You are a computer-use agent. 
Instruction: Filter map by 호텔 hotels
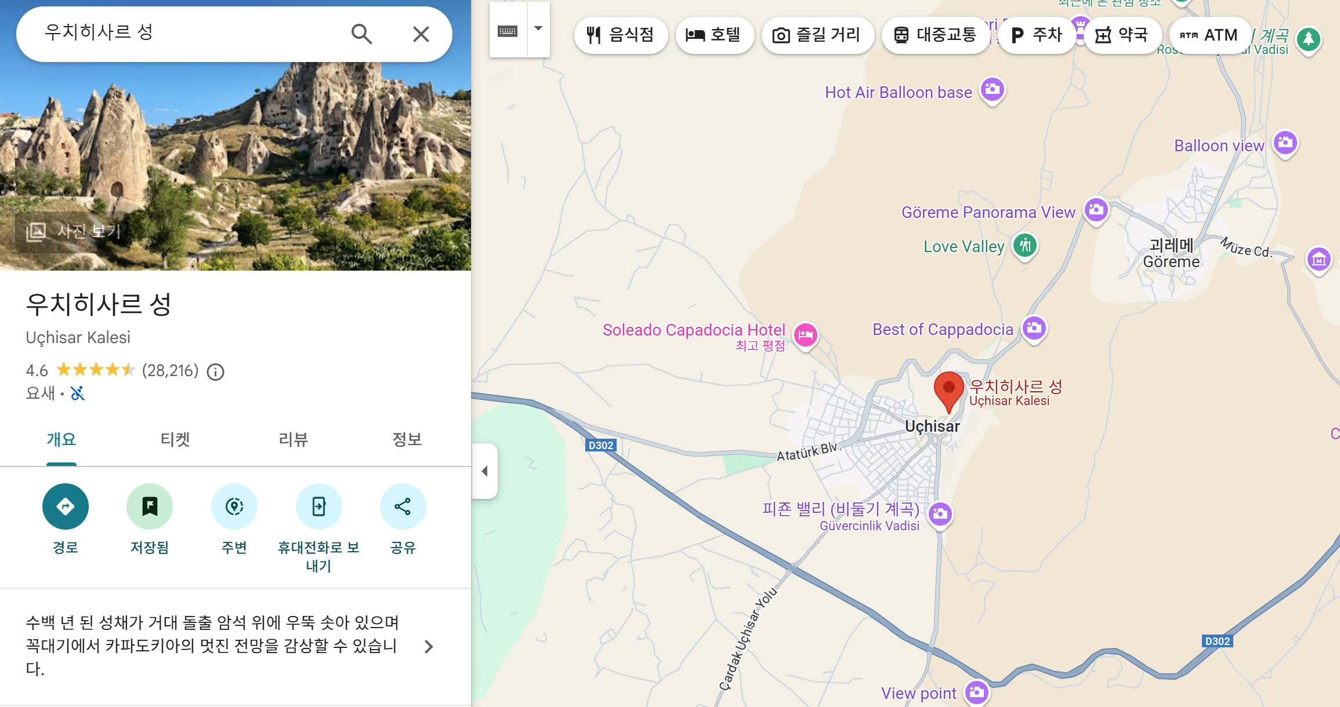click(x=714, y=35)
